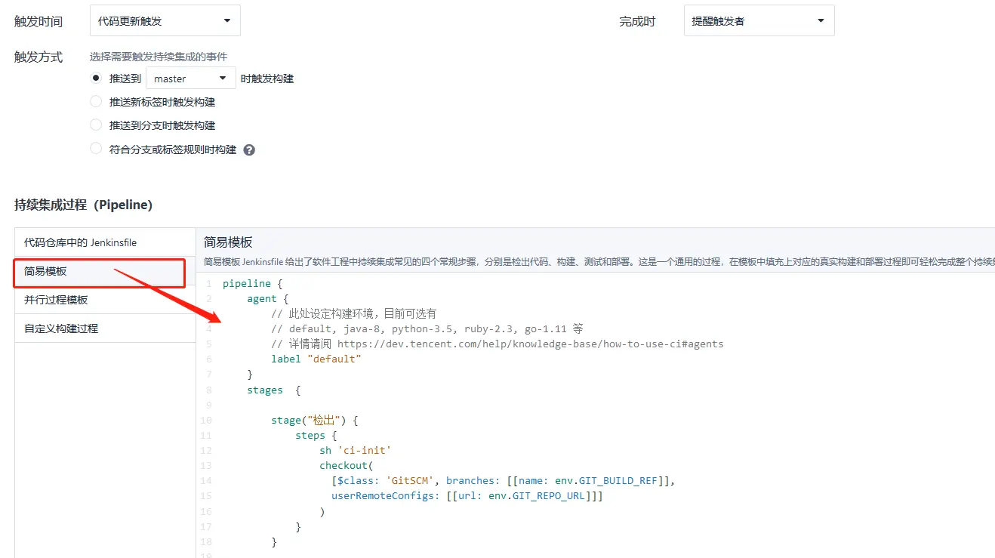995x558 pixels.
Task: Open the 代码更新触发 trigger time dropdown
Action: (x=165, y=21)
